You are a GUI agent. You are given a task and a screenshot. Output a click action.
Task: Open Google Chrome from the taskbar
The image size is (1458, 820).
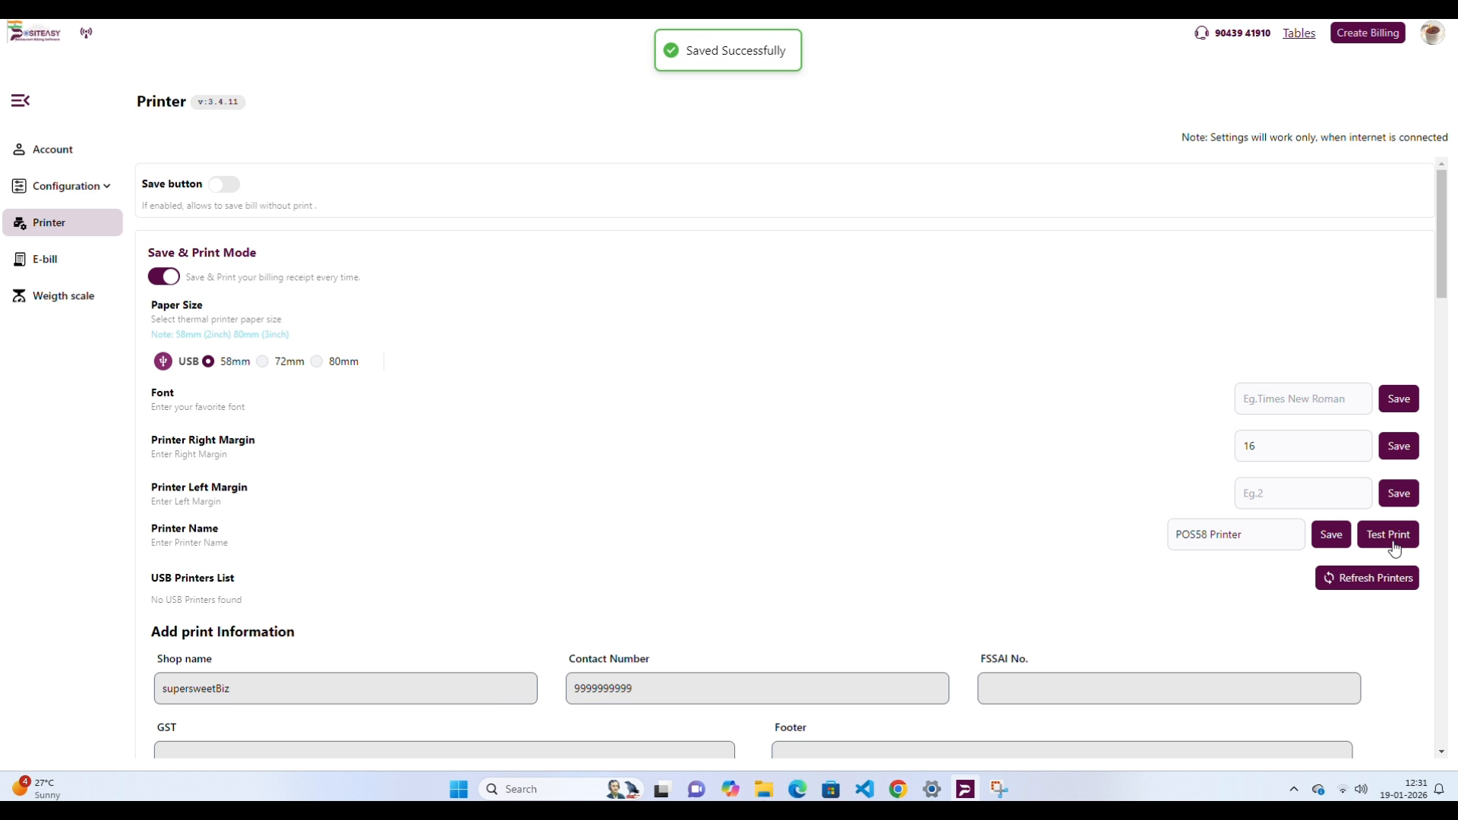coord(898,790)
